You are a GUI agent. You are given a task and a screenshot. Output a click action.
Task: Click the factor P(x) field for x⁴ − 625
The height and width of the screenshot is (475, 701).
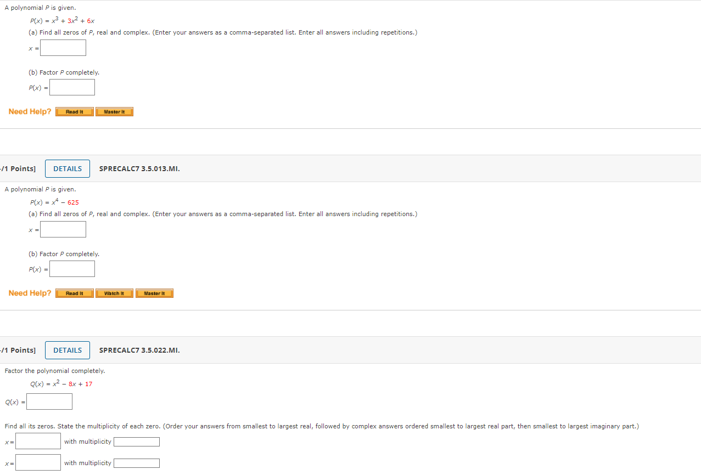[x=72, y=269]
